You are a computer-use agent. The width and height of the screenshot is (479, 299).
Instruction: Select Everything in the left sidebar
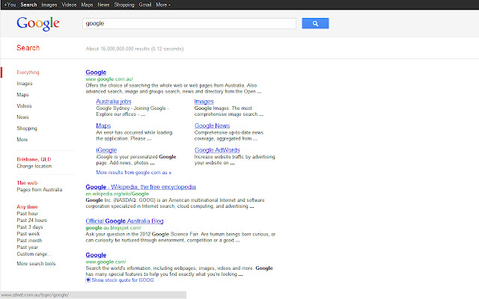[x=28, y=73]
